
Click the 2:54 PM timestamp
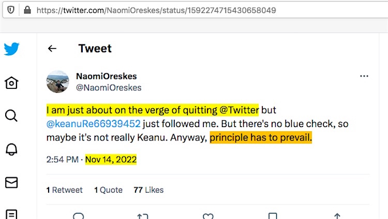tap(63, 160)
